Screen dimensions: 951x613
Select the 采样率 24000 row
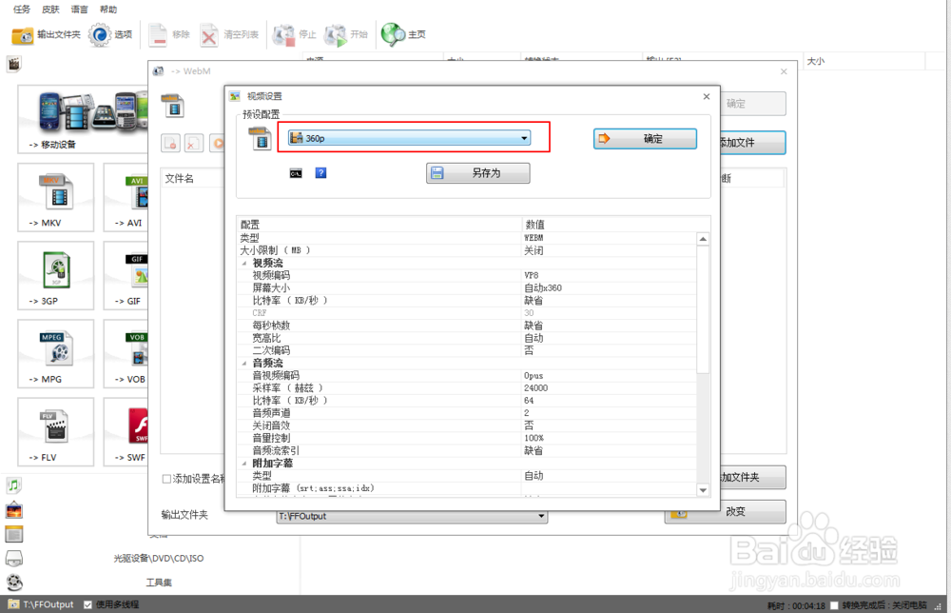(x=467, y=388)
